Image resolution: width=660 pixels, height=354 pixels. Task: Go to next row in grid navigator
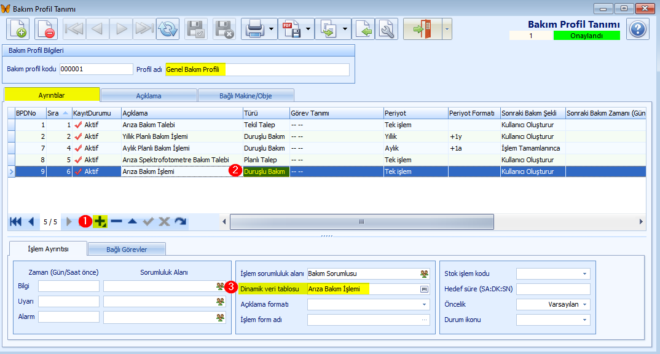click(x=69, y=221)
